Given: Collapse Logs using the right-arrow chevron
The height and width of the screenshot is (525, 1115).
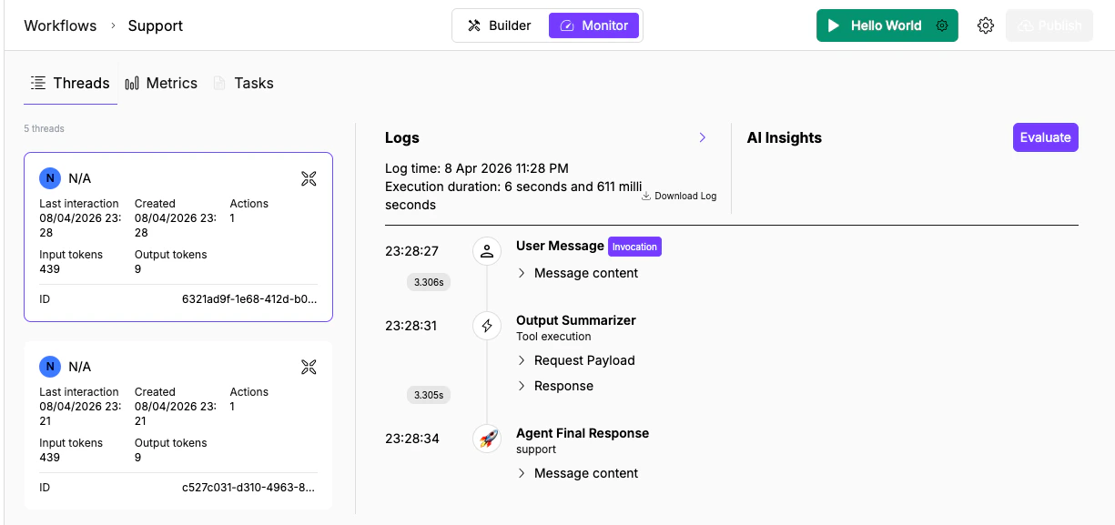Looking at the screenshot, I should tap(702, 137).
